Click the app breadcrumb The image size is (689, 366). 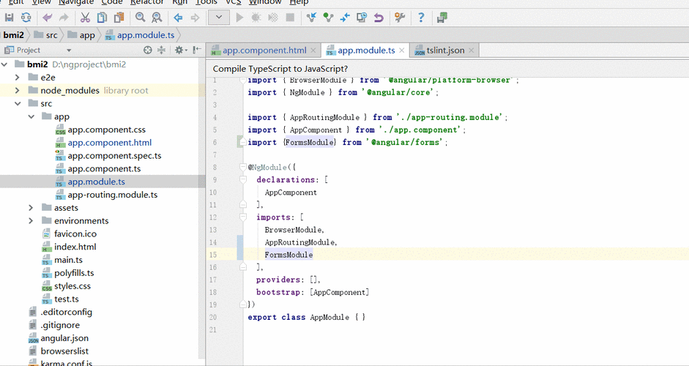coord(82,35)
